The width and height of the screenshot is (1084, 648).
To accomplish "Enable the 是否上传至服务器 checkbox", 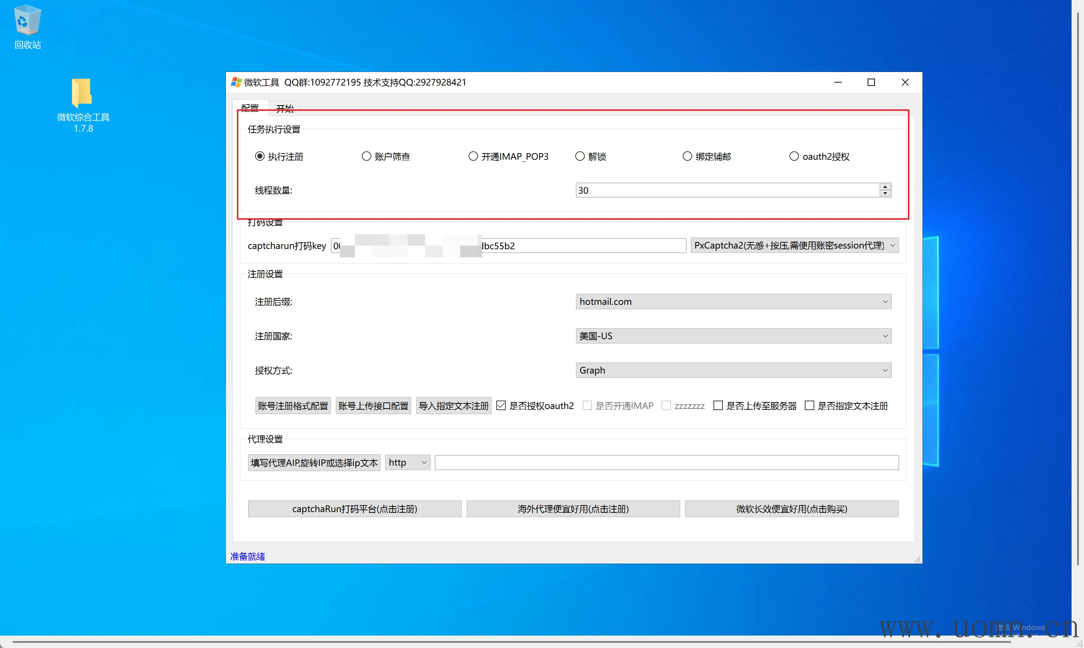I will (718, 406).
